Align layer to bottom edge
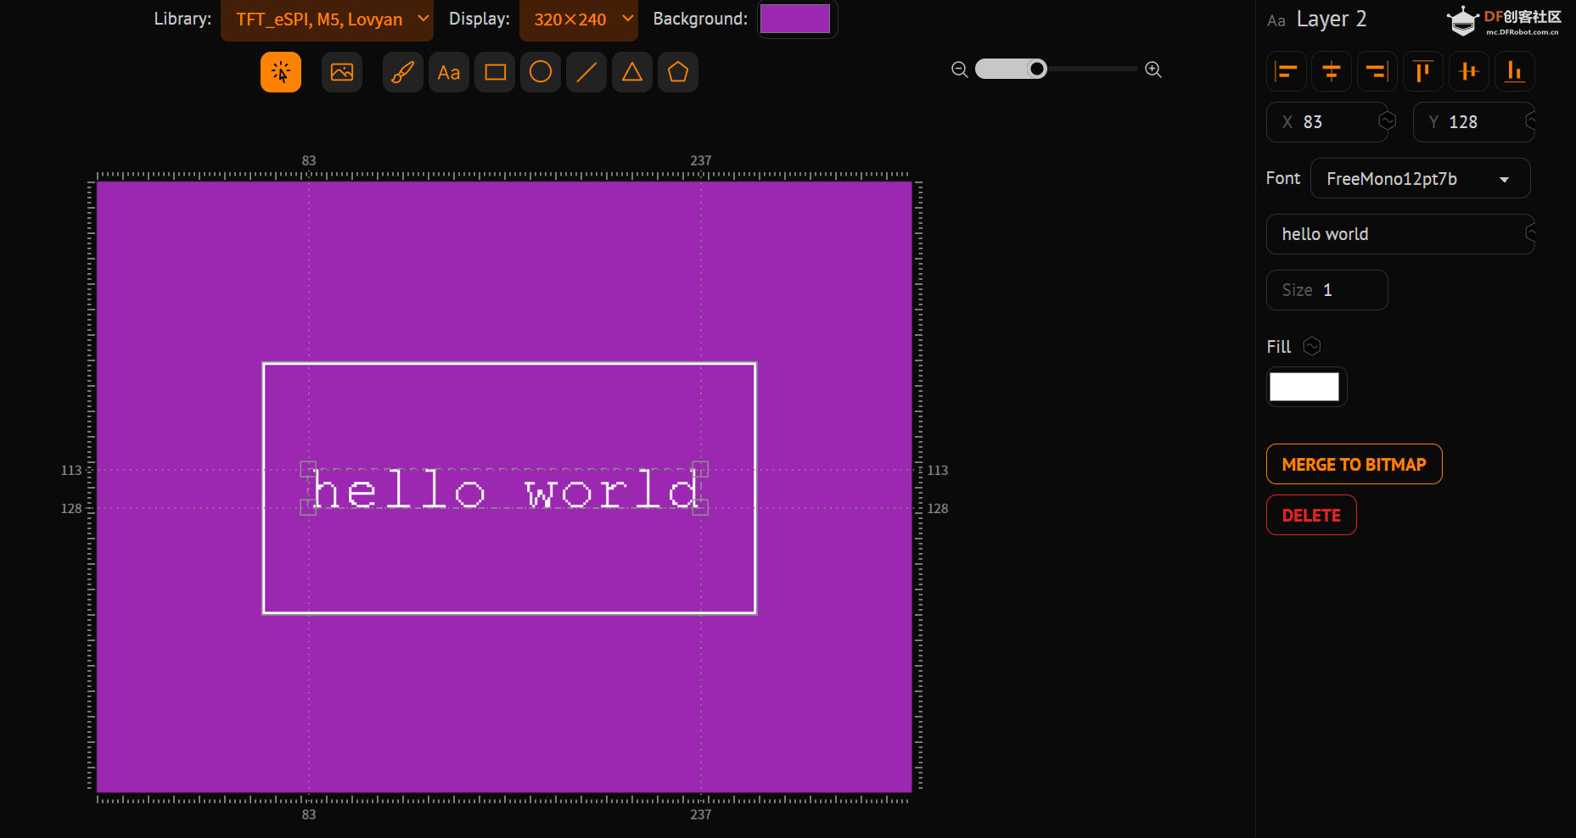The image size is (1576, 838). tap(1515, 71)
